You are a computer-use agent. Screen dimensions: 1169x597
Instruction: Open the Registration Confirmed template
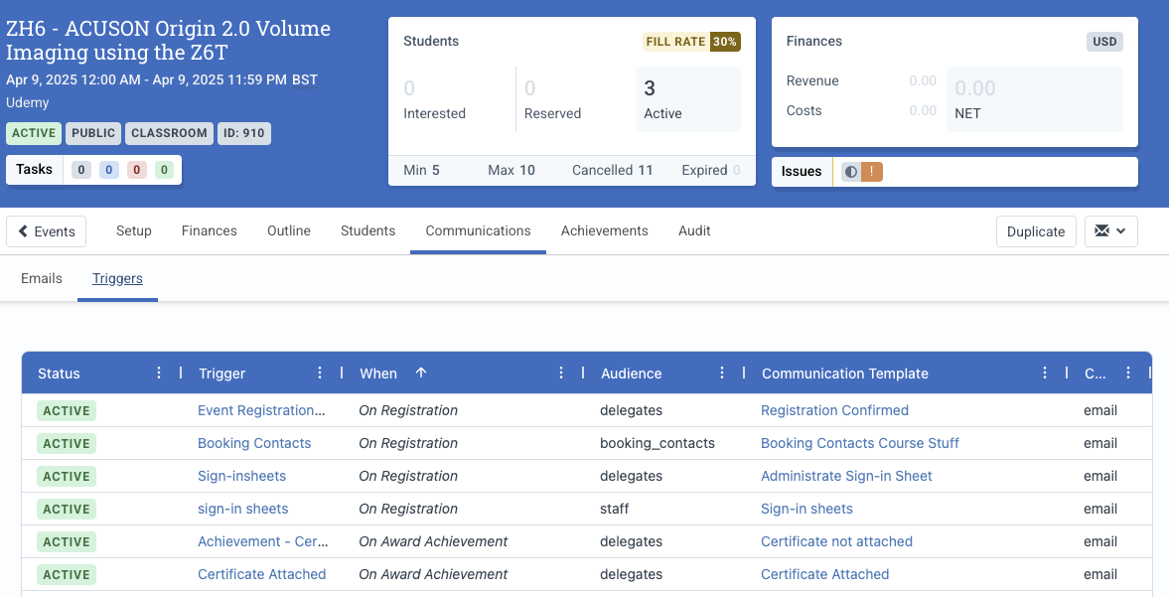[x=834, y=410]
